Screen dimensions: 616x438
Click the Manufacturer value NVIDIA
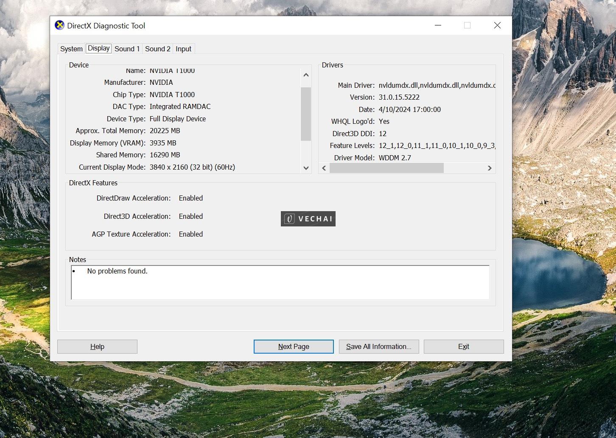(161, 82)
